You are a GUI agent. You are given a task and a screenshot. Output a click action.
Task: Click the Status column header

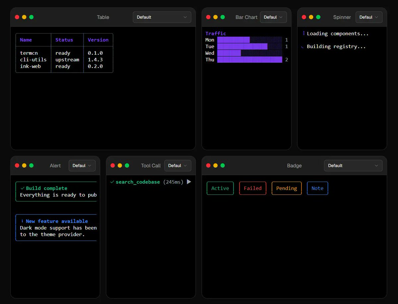pos(64,40)
